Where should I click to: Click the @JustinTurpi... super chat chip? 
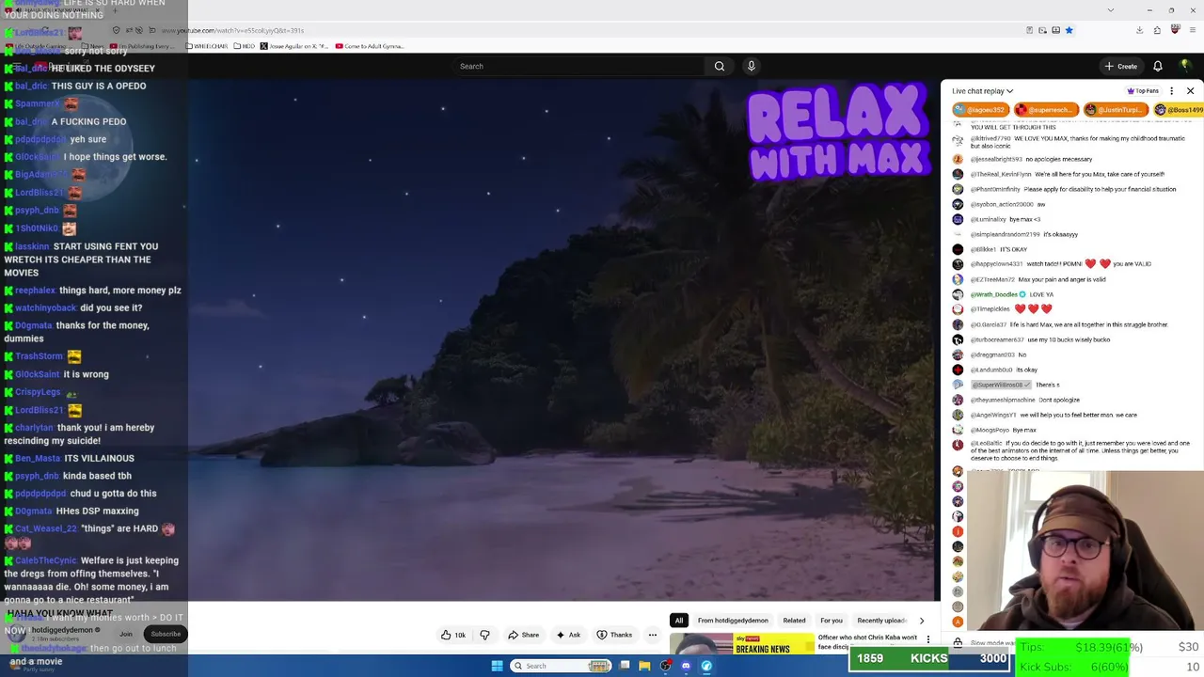(x=1116, y=110)
